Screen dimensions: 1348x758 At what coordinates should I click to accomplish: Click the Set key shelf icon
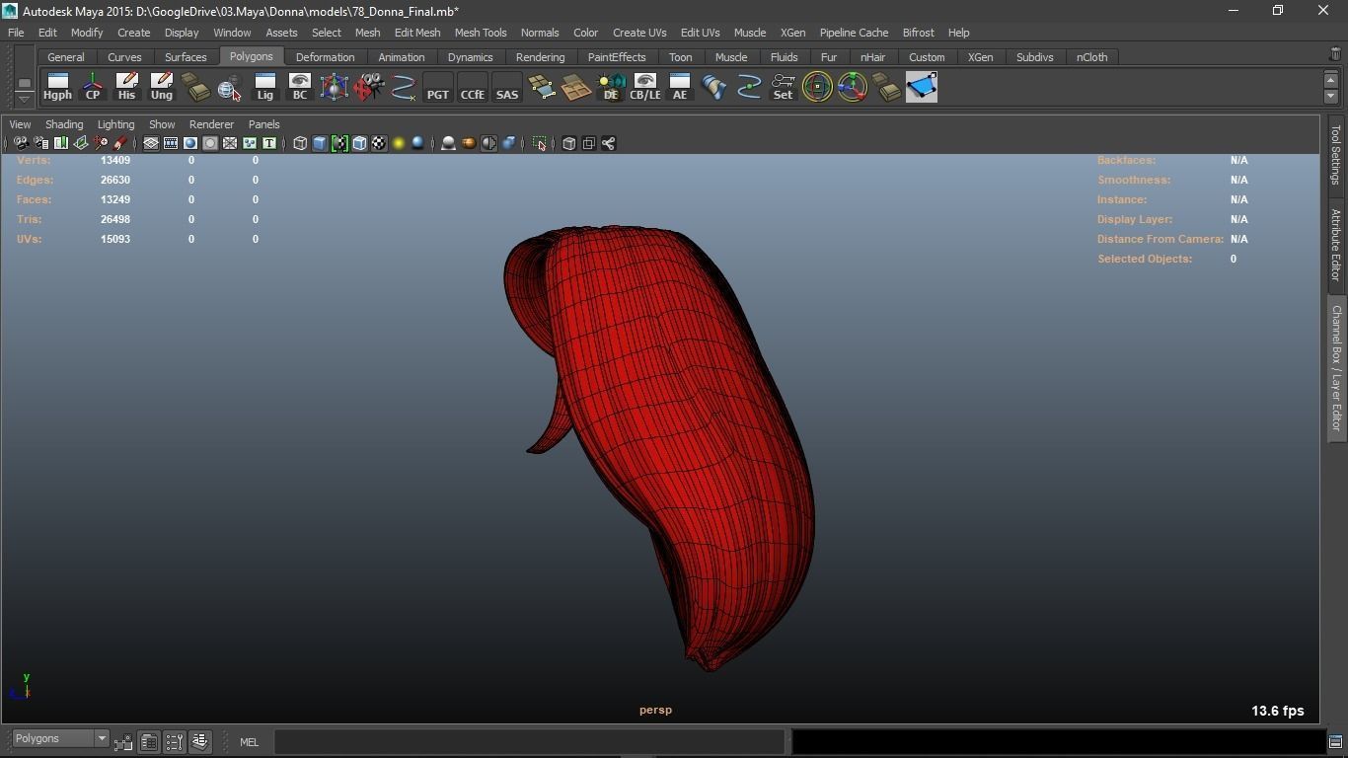pos(783,87)
